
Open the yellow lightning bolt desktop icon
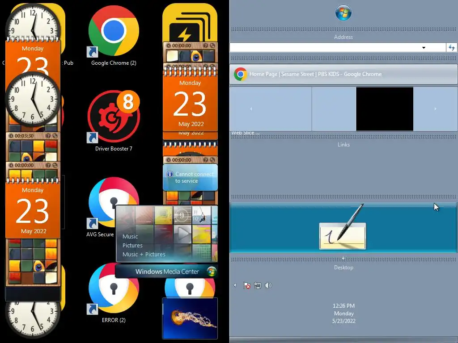(x=190, y=23)
